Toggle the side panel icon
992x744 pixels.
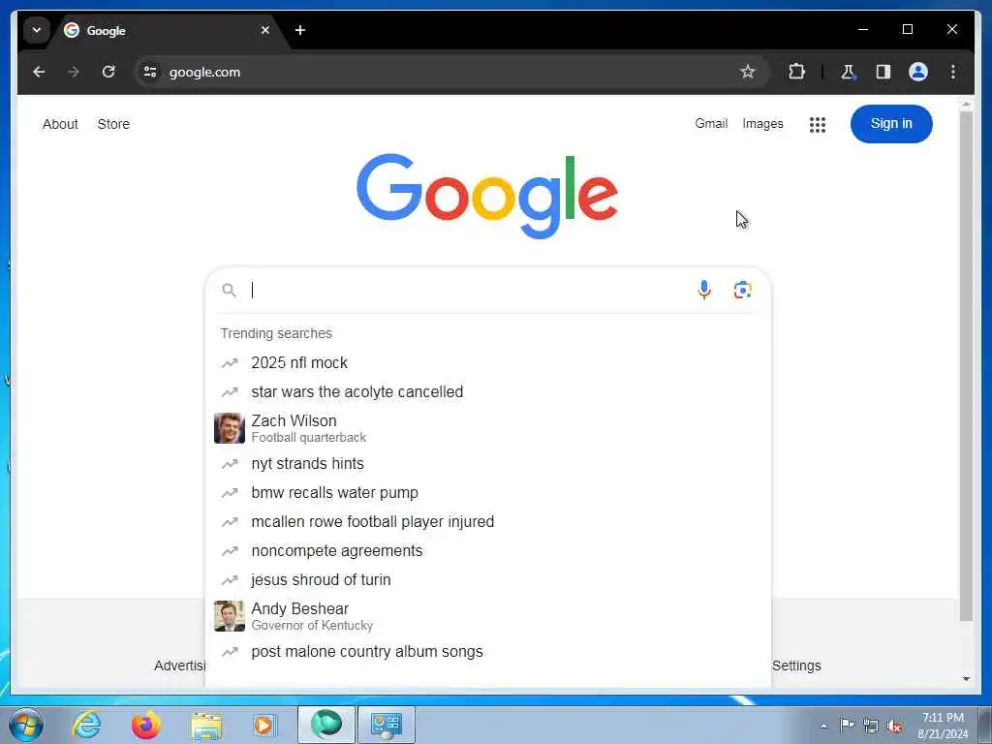(883, 72)
